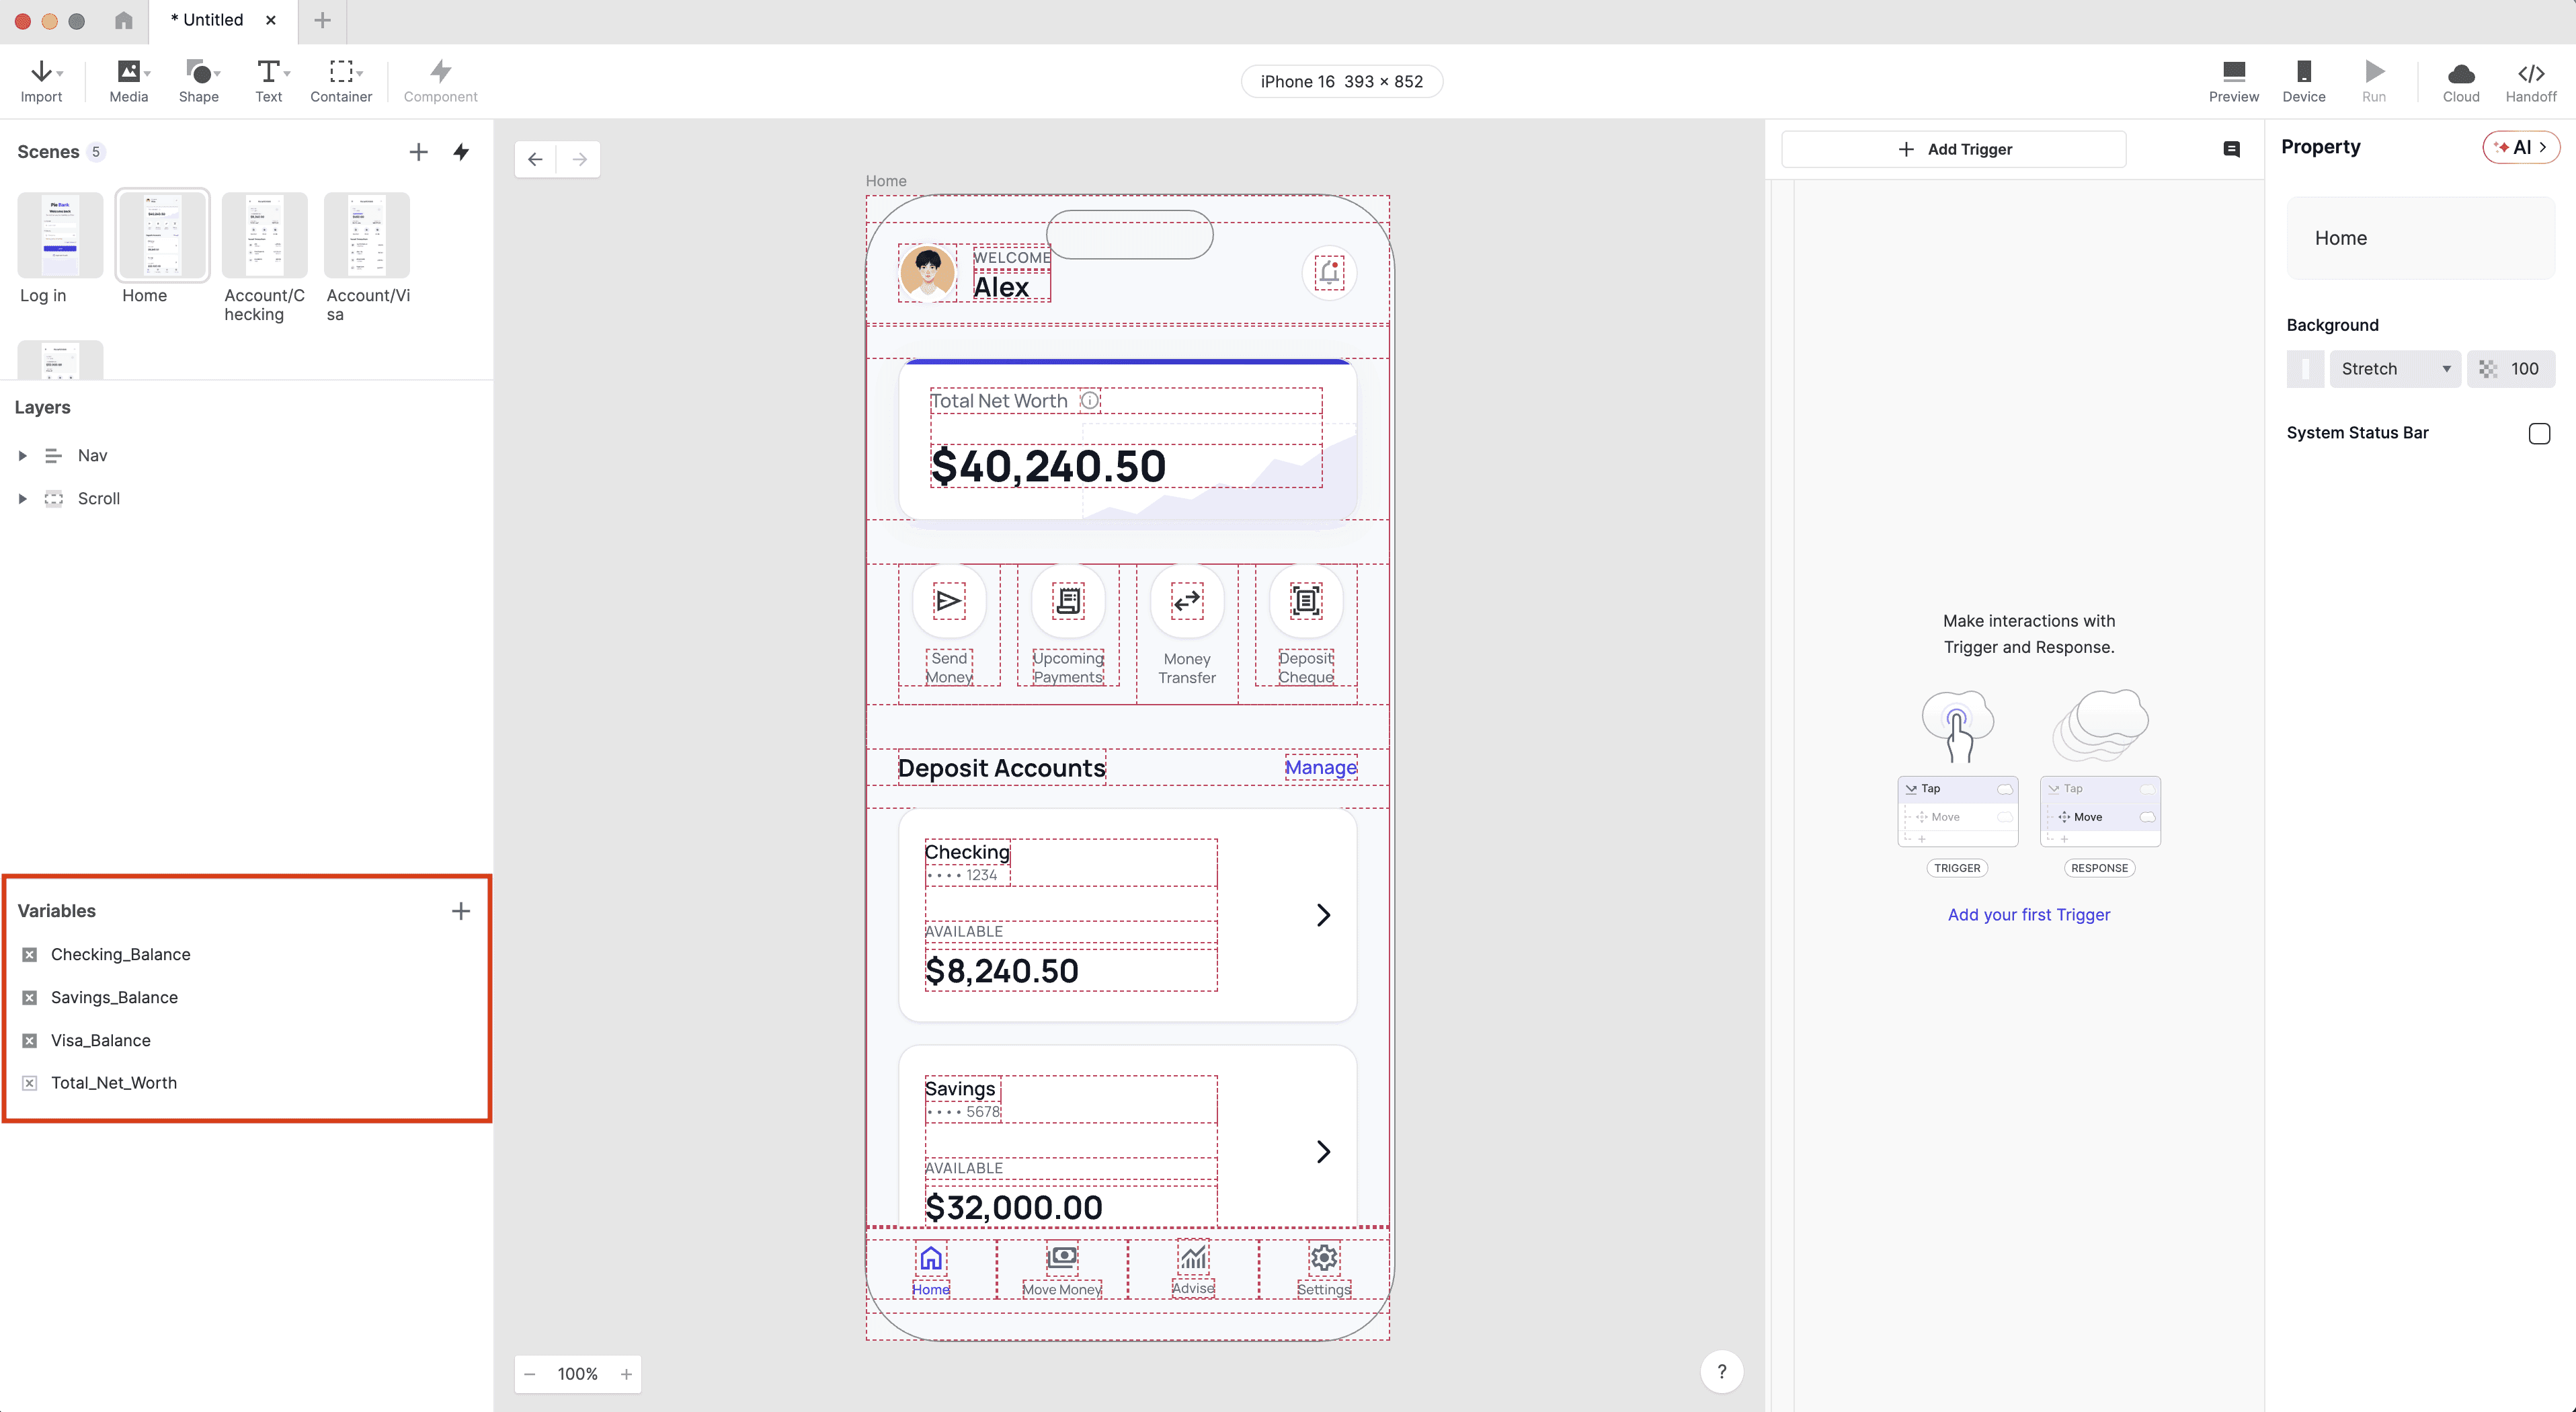Expand the Scroll layer
The height and width of the screenshot is (1412, 2576).
tap(22, 498)
